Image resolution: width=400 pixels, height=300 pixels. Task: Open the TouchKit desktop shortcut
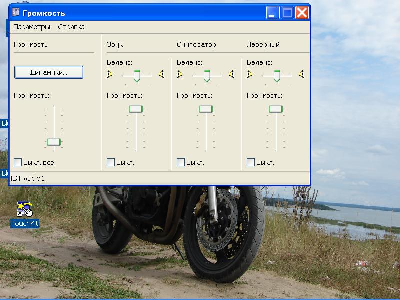(24, 209)
